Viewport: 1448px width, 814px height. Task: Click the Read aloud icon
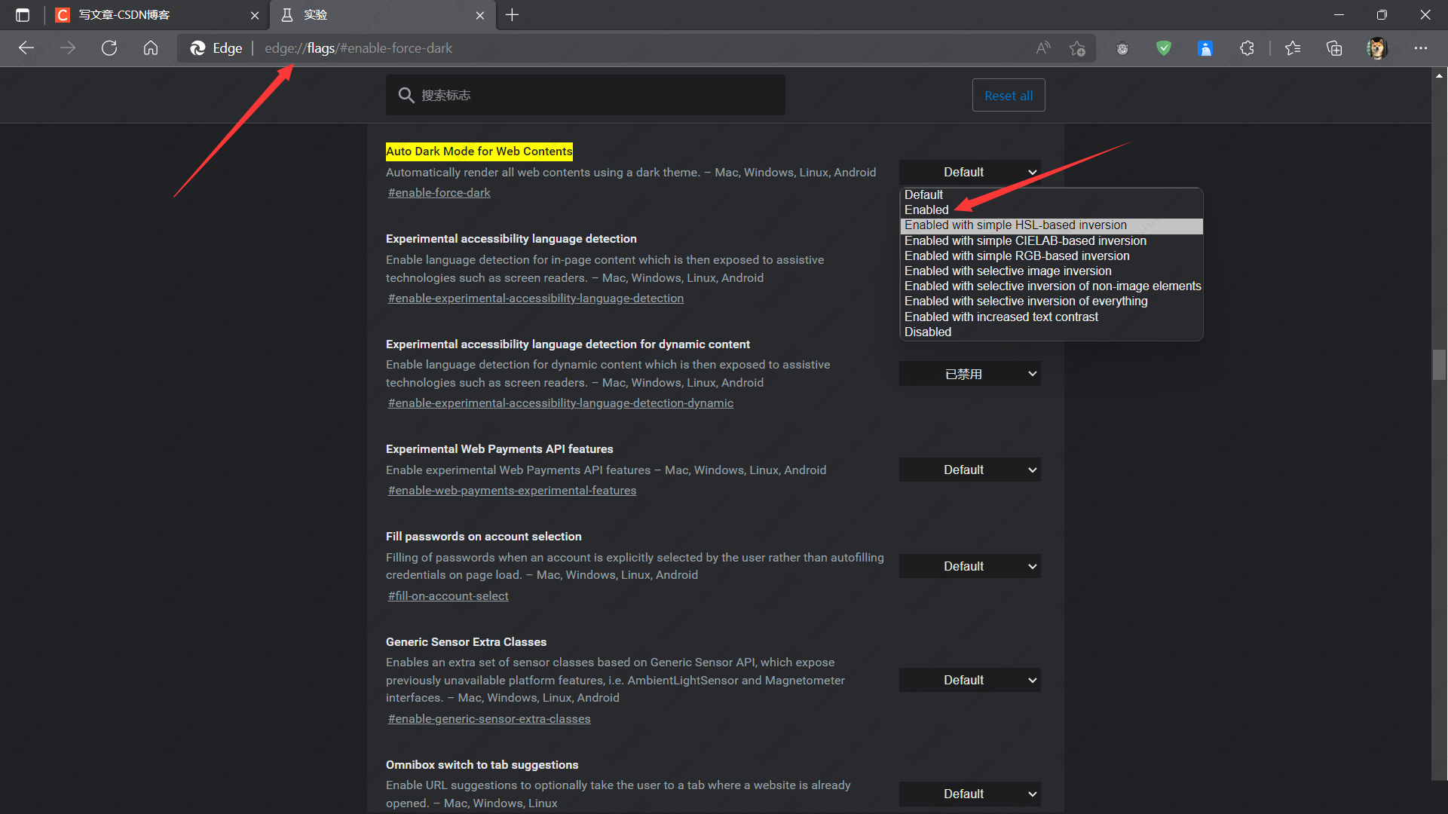[1043, 48]
